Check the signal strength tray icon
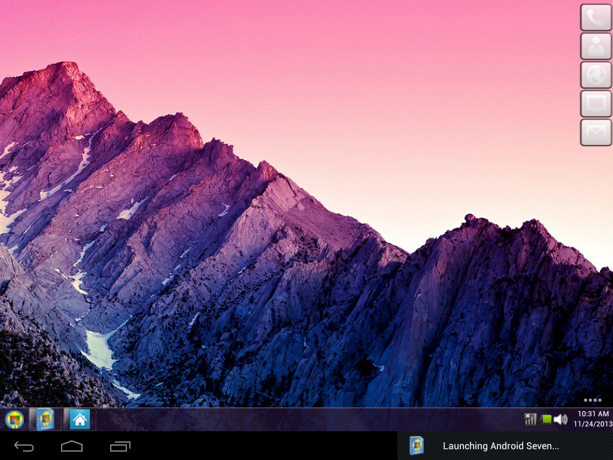Screen dimensions: 613x460 (x=530, y=419)
